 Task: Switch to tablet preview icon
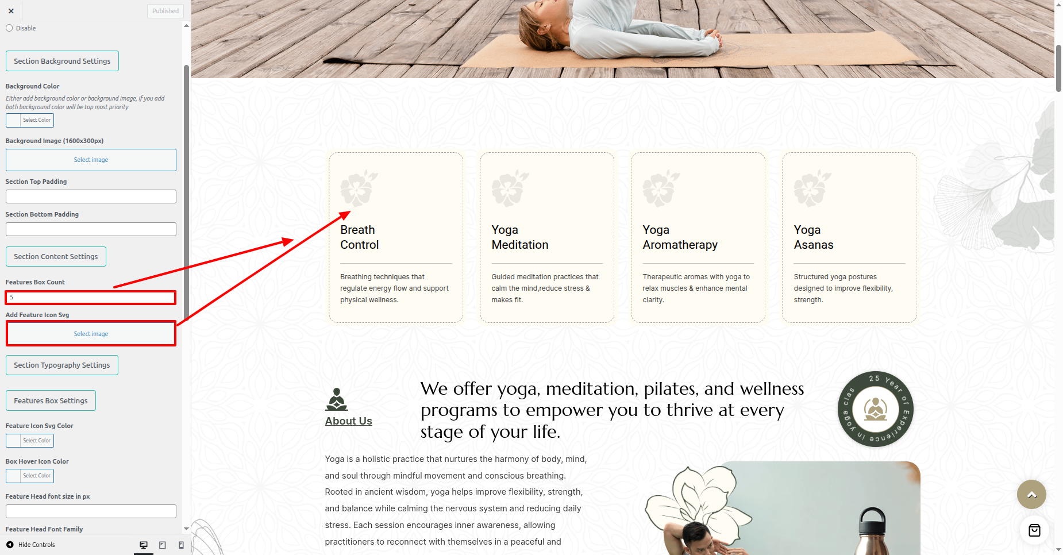click(x=163, y=545)
